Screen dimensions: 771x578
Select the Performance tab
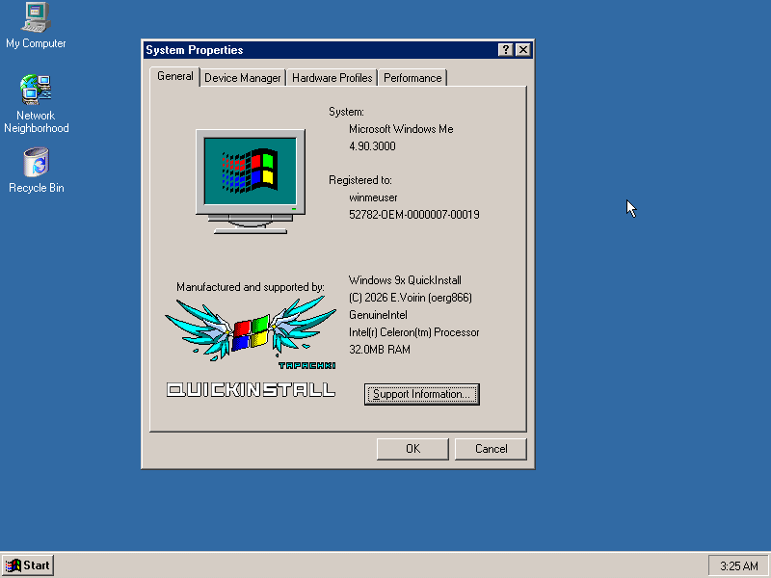click(412, 77)
